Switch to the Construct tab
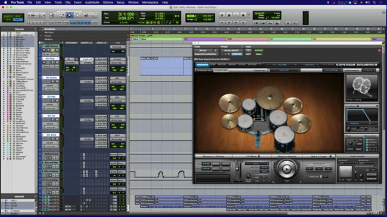Viewport: 387px width, 217px height. pos(202,65)
